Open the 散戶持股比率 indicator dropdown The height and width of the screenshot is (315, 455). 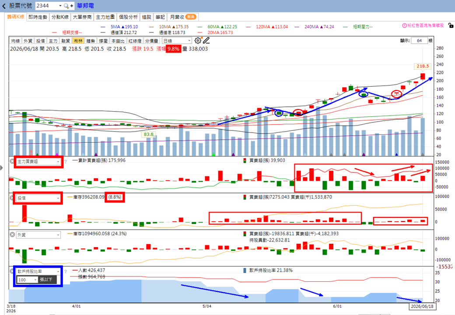(x=38, y=272)
